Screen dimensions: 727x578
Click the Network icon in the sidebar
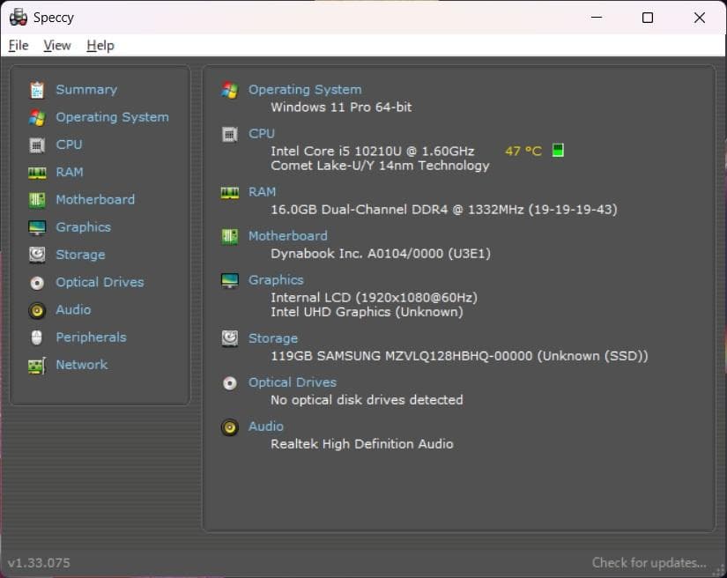coord(36,364)
